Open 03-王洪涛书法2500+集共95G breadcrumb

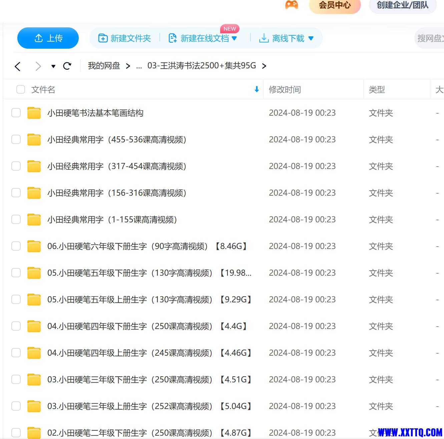(x=201, y=66)
